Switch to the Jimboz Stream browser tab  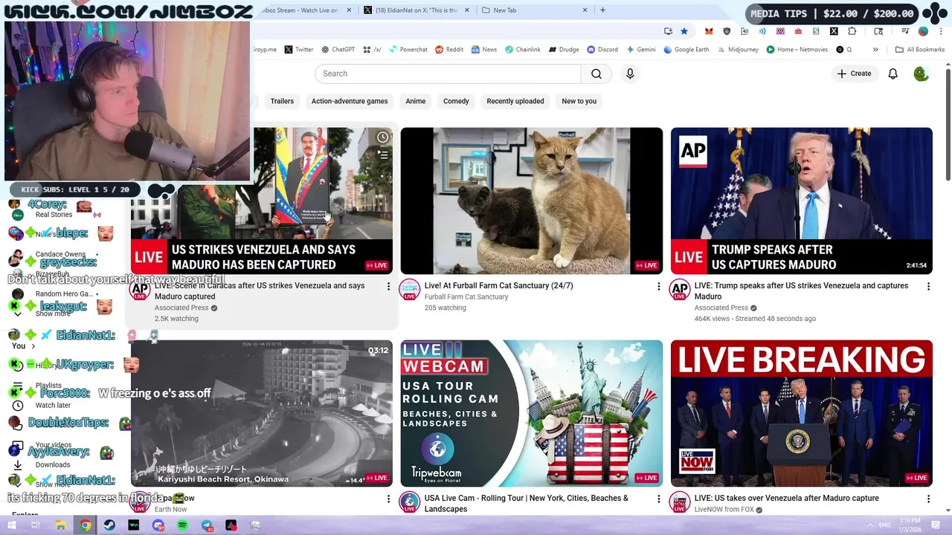point(301,10)
